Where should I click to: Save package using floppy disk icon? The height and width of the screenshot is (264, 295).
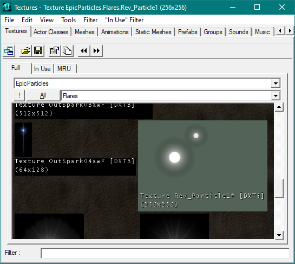click(38, 51)
